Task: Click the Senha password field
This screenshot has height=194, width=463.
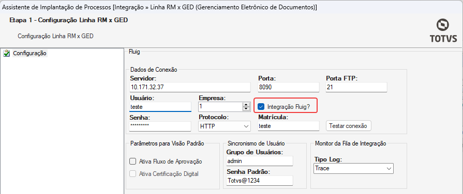Action: pyautogui.click(x=160, y=126)
